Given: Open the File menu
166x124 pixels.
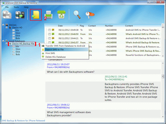Looking at the screenshot, I should point(7,7).
